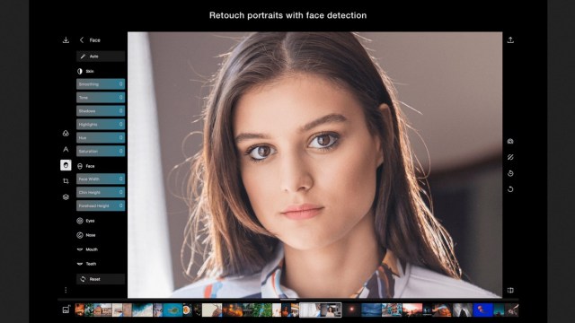
Task: Select the bright blue thumbnail in filmstrip
Action: click(483, 310)
